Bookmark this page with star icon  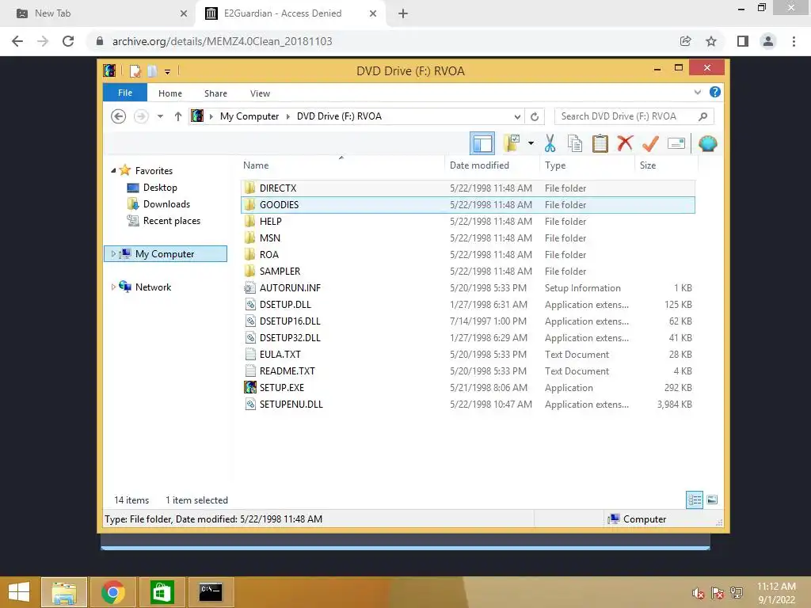[711, 41]
